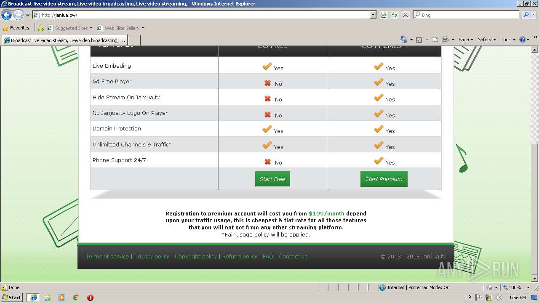Image resolution: width=539 pixels, height=303 pixels.
Task: Click Hide Stream On Janjua.tv label
Action: (x=126, y=97)
